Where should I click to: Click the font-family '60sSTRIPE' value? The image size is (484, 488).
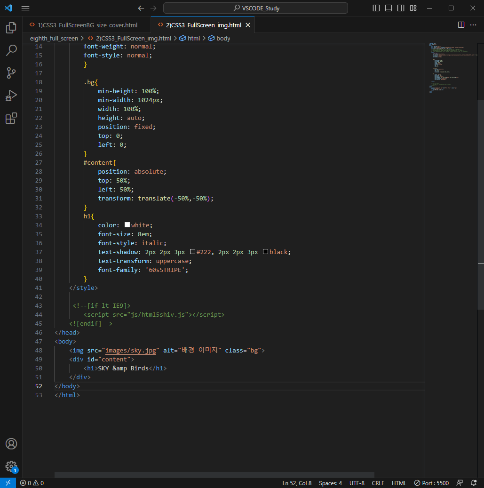pos(165,270)
